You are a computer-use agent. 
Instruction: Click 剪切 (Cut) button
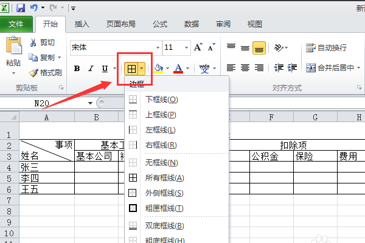pyautogui.click(x=42, y=43)
